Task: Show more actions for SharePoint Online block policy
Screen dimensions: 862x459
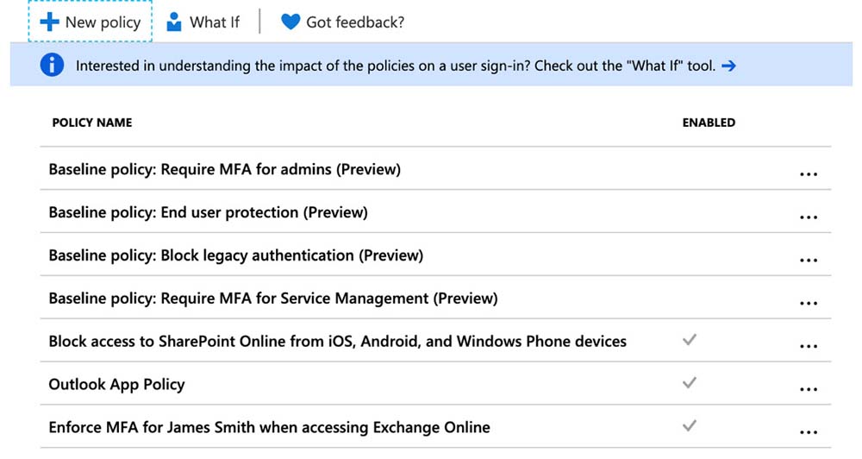Action: [808, 346]
